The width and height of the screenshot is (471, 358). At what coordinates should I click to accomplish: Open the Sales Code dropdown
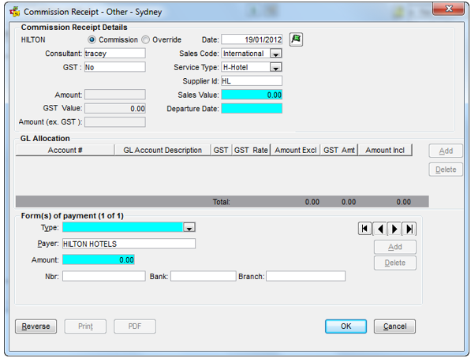click(276, 54)
